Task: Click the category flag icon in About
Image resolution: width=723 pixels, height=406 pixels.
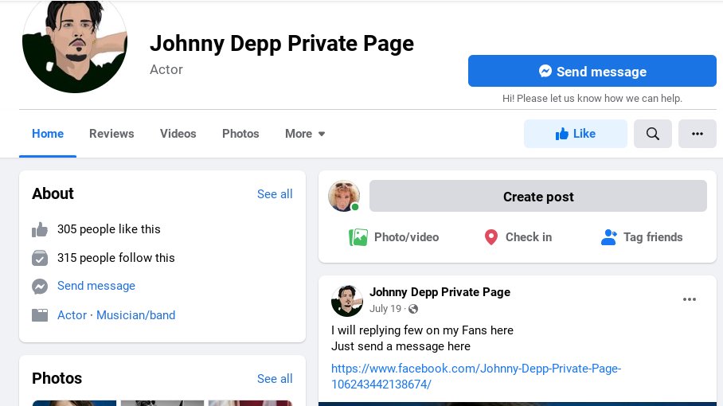Action: (40, 315)
